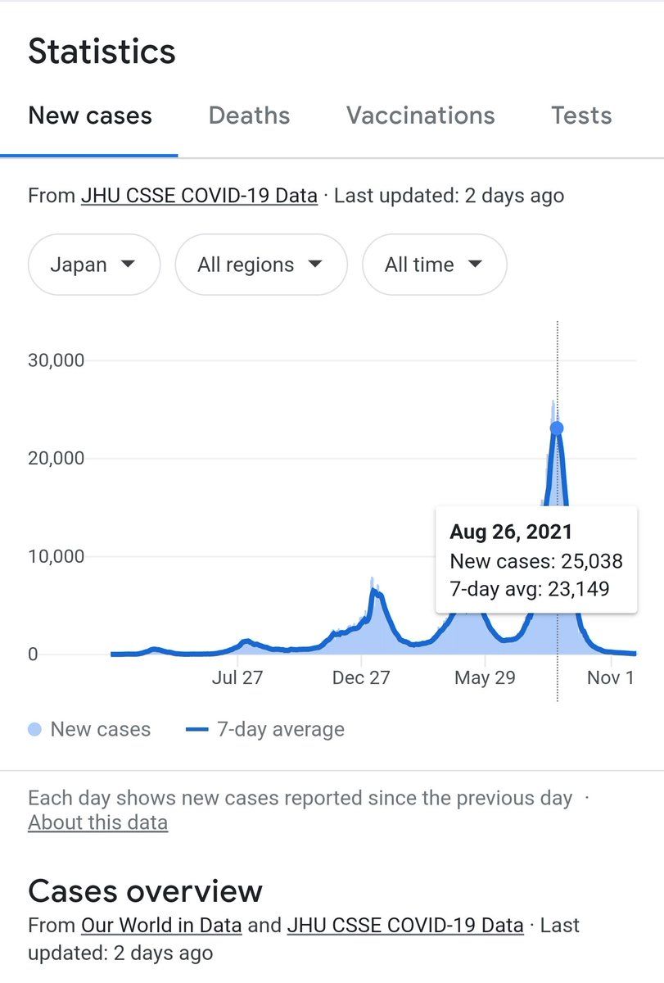This screenshot has height=983, width=664.
Task: Switch to the New cases tab
Action: (x=90, y=116)
